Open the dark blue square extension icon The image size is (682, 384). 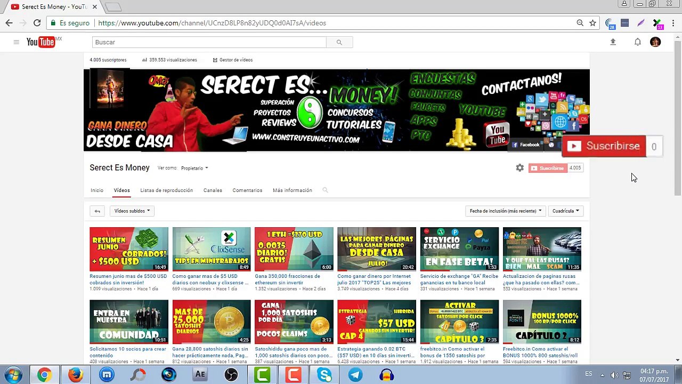click(625, 23)
